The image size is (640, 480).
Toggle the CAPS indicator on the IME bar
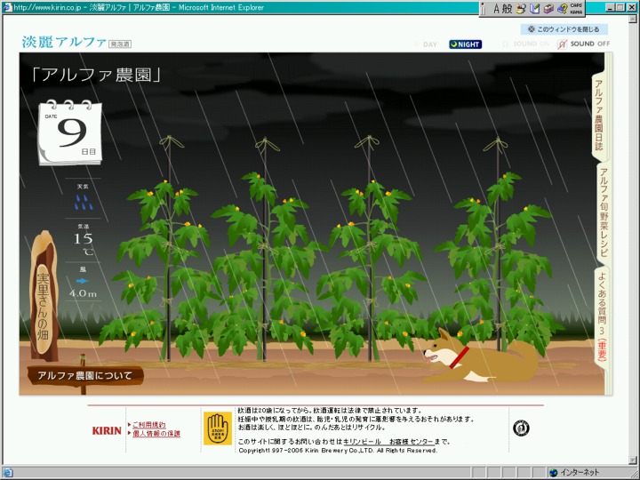[576, 5]
